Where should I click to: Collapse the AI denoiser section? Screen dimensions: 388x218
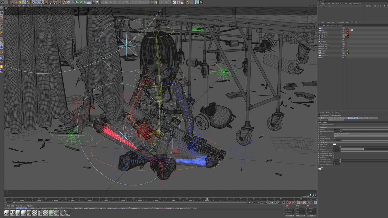pyautogui.click(x=319, y=127)
